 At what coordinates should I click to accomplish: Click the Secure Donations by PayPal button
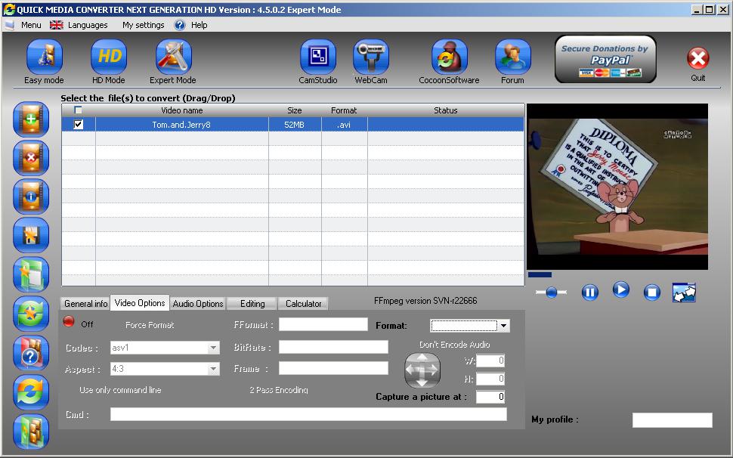pos(605,60)
